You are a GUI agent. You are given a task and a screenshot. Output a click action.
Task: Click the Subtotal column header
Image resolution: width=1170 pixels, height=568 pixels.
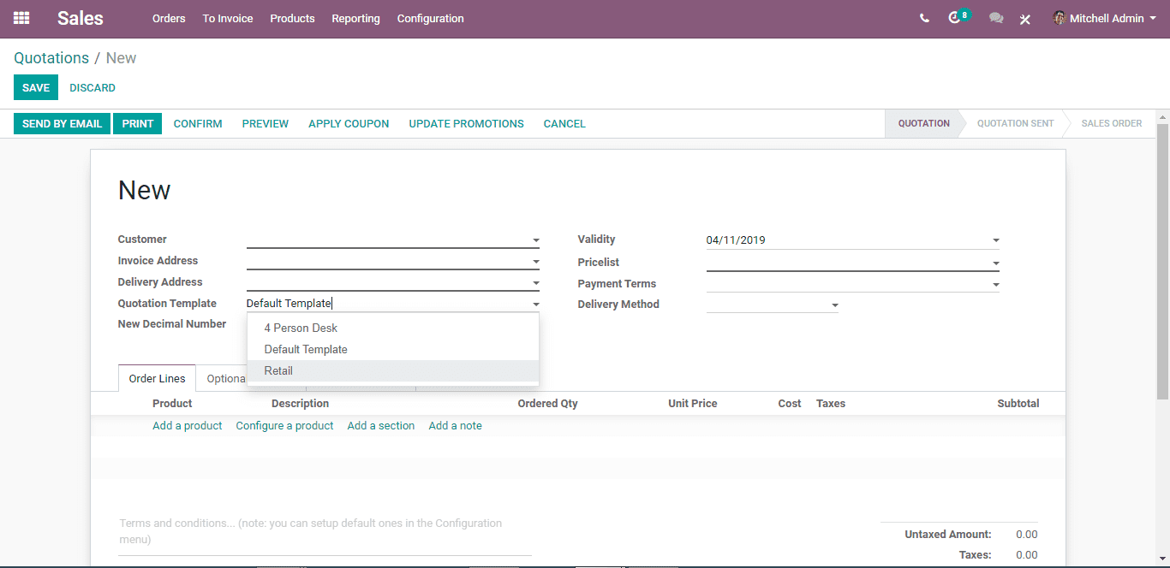click(x=1018, y=404)
